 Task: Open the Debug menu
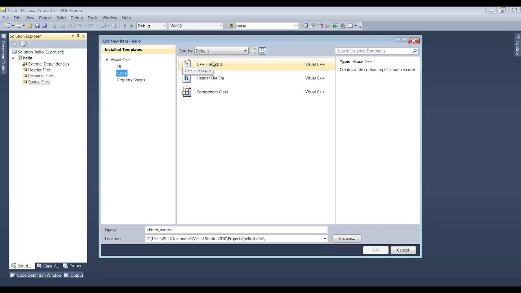[x=77, y=18]
